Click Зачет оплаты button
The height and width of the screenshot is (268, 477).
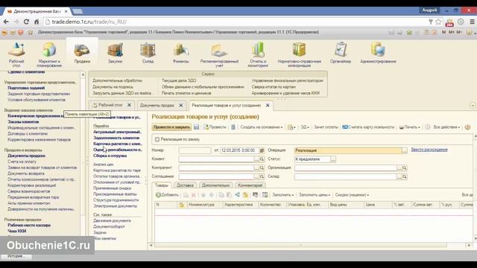coord(326,127)
